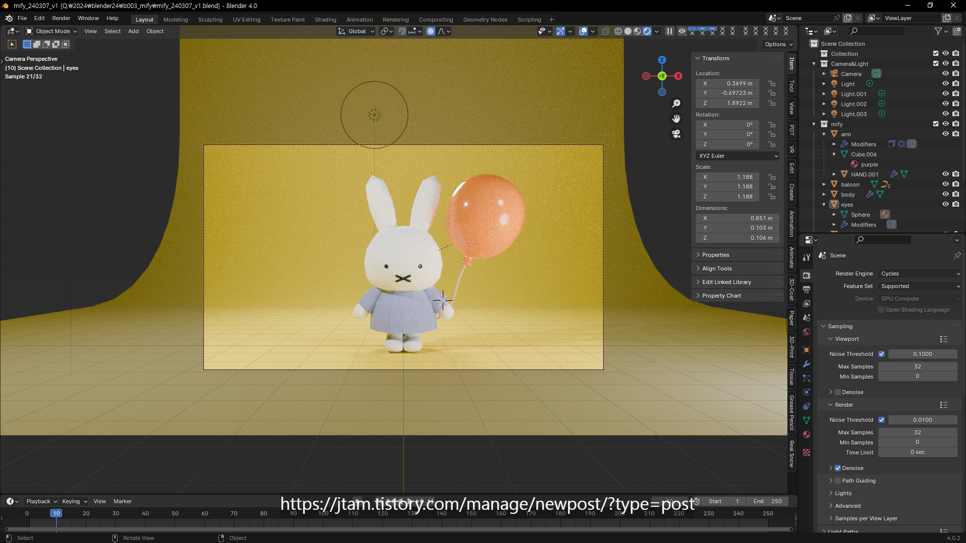
Task: Open Modifiers wrench properties tab
Action: point(807,364)
